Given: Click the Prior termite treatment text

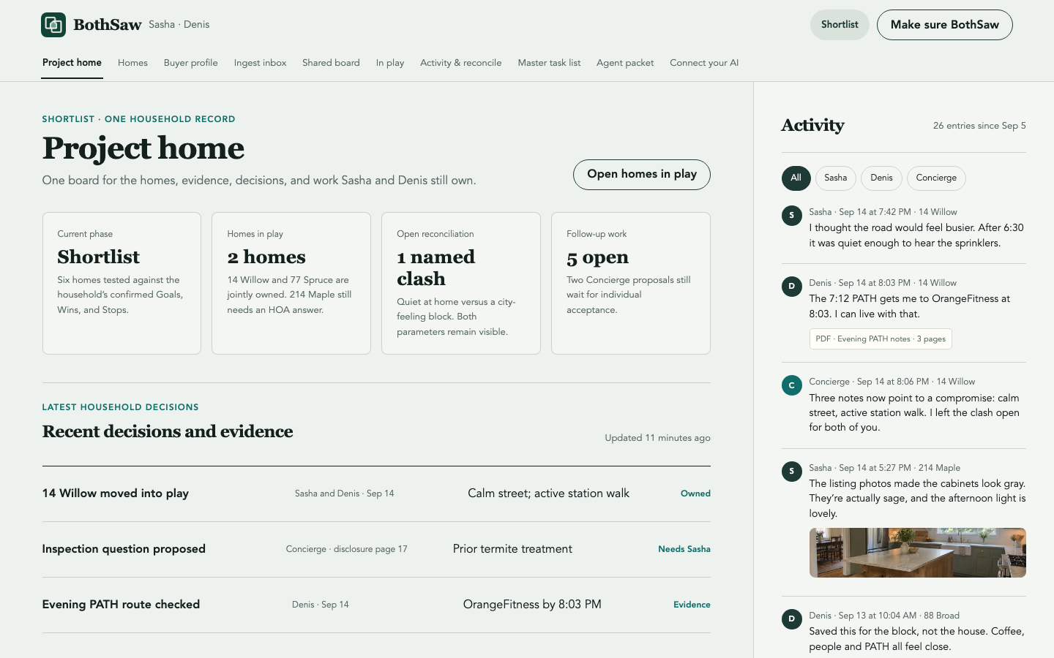Looking at the screenshot, I should (512, 549).
